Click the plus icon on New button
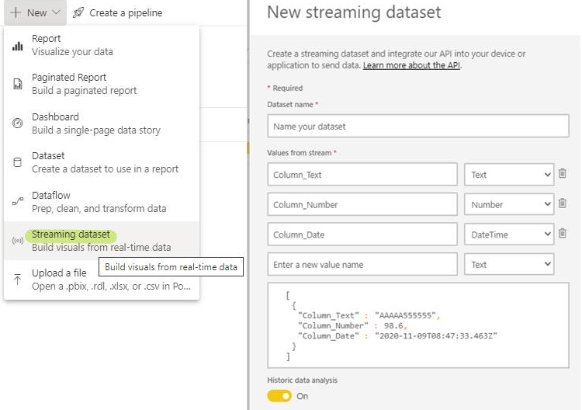Viewport: 582px width, 410px height. tap(16, 12)
